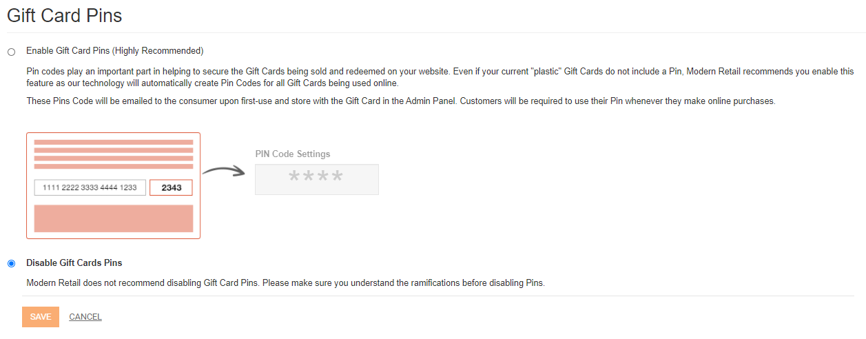The image size is (866, 339).
Task: Click the masked PIN asterisks box
Action: (x=317, y=179)
